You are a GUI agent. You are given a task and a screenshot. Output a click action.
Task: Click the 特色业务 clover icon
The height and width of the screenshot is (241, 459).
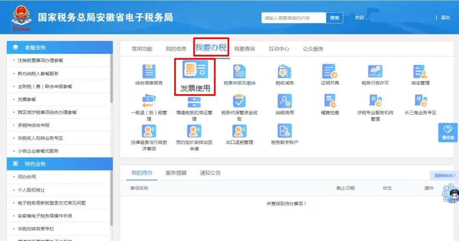pos(16,164)
